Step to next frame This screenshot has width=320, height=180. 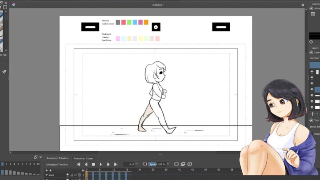pyautogui.click(x=108, y=164)
